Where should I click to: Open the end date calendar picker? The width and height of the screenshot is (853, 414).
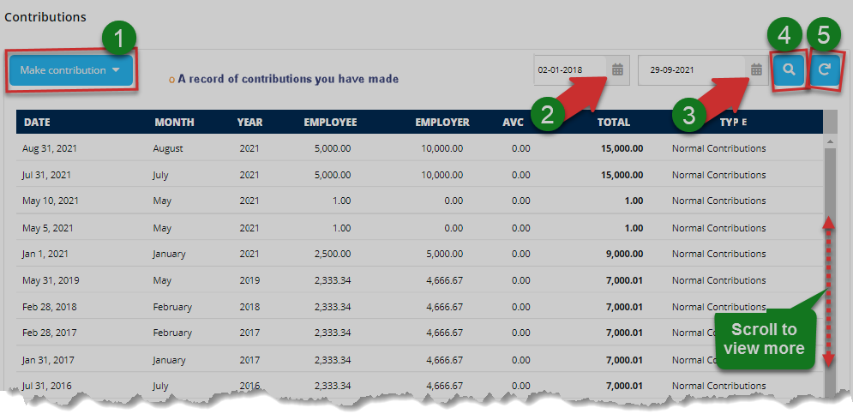[756, 70]
